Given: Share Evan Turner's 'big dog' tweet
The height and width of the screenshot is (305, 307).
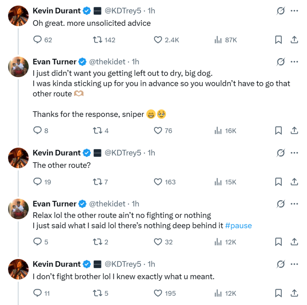Looking at the screenshot, I should (x=294, y=131).
